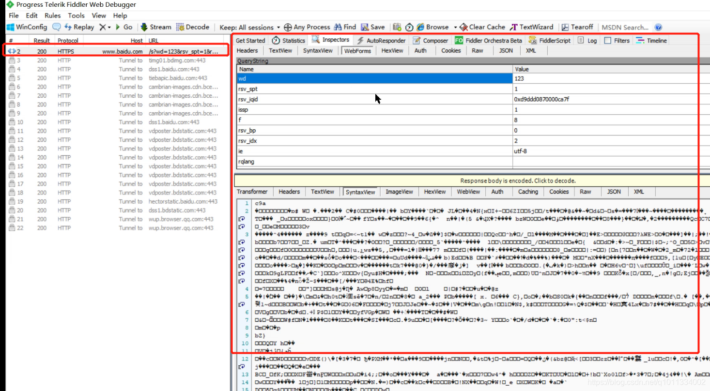Screen dimensions: 710x391
Task: Click the Go resume button
Action: click(124, 27)
